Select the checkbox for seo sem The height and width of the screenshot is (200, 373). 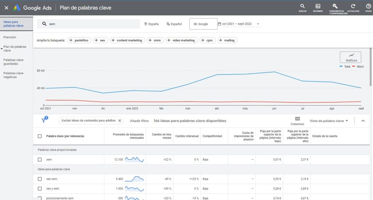point(40,179)
